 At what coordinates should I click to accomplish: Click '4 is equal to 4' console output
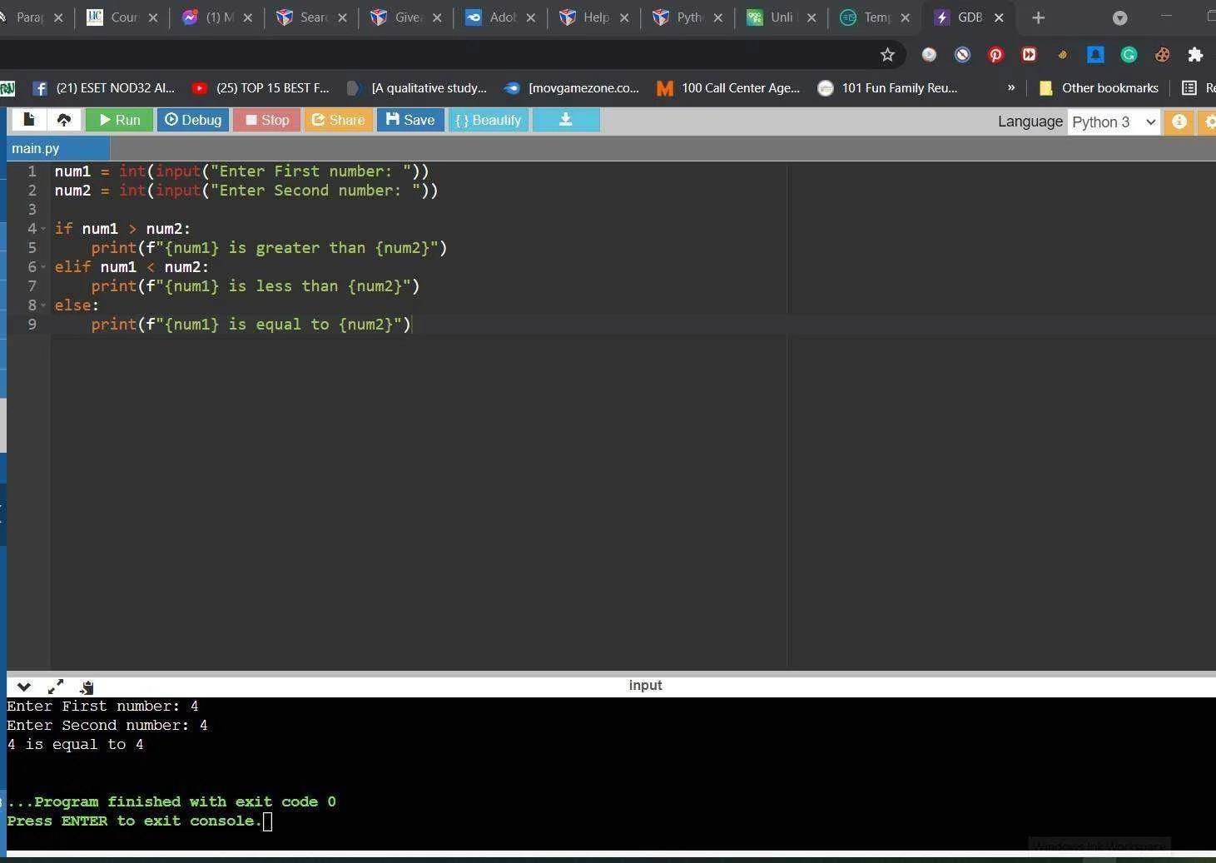coord(75,745)
